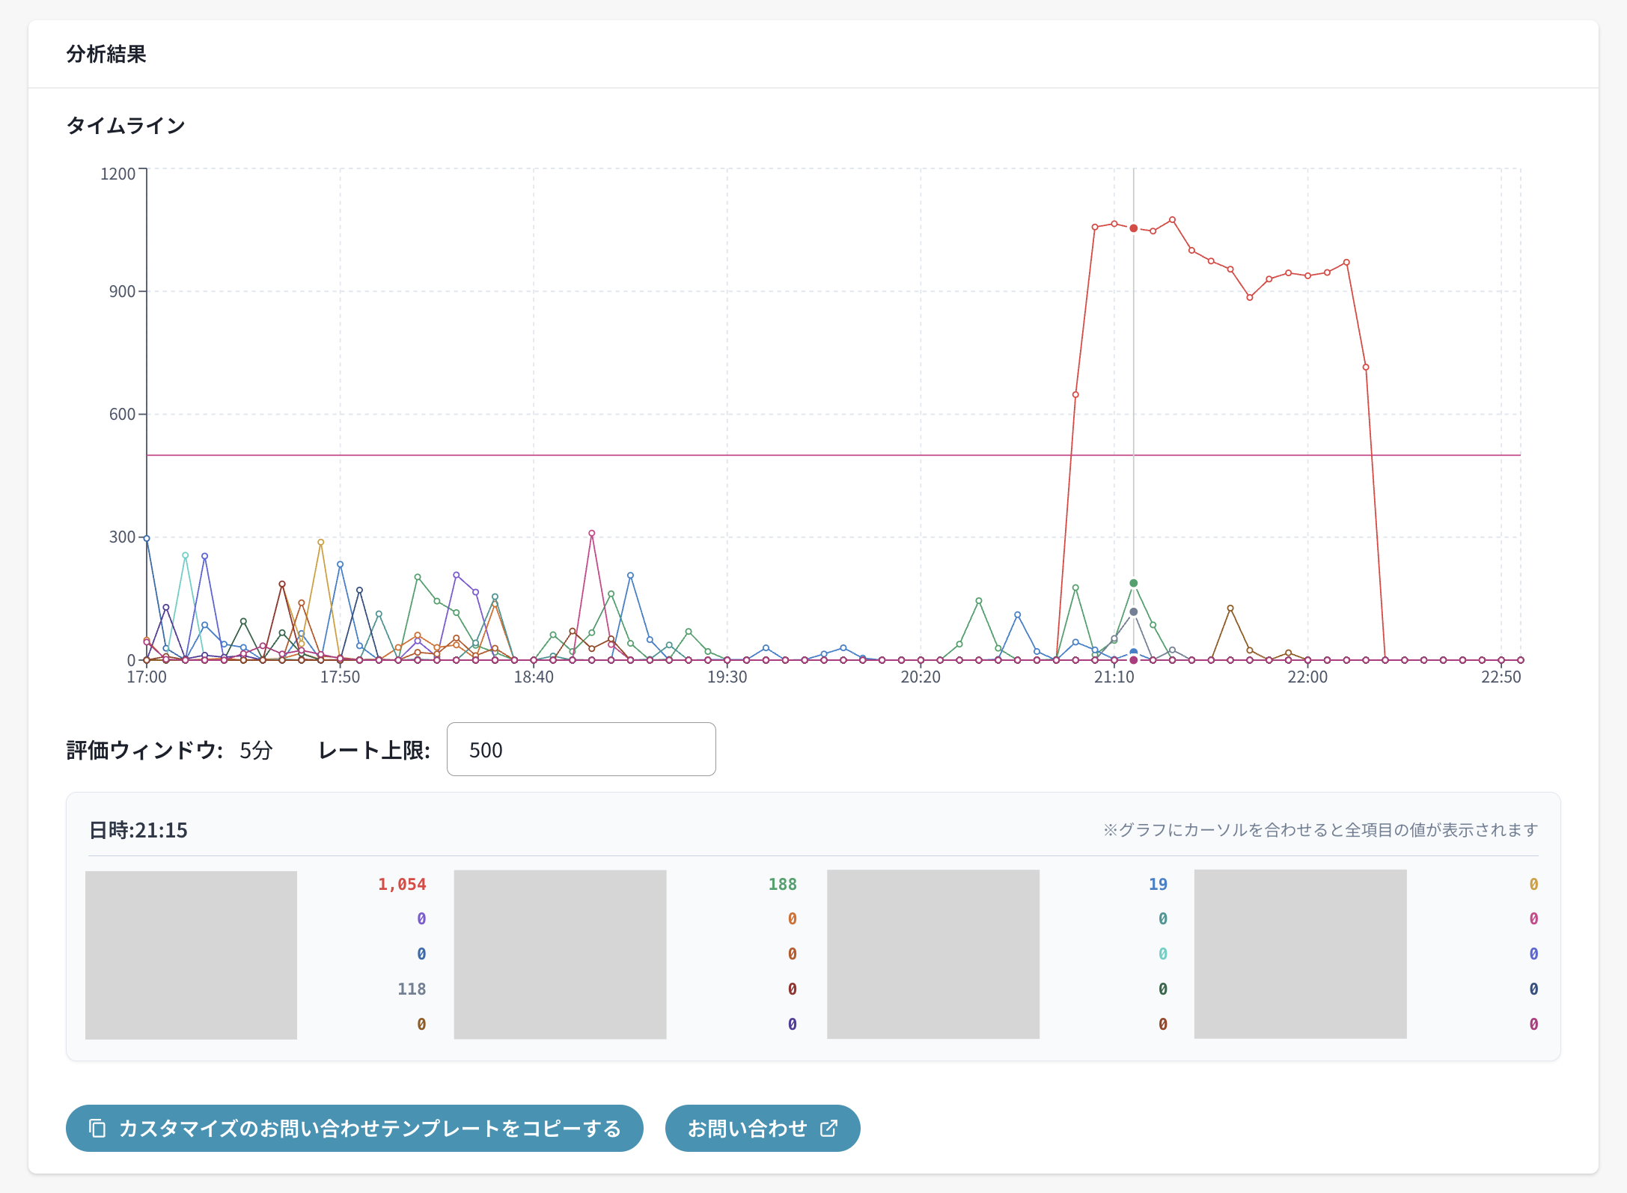
Task: Select the yellow peak point before 17:50
Action: [320, 542]
